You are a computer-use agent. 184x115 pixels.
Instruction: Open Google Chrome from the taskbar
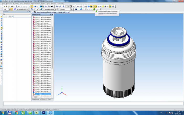pos(16,113)
